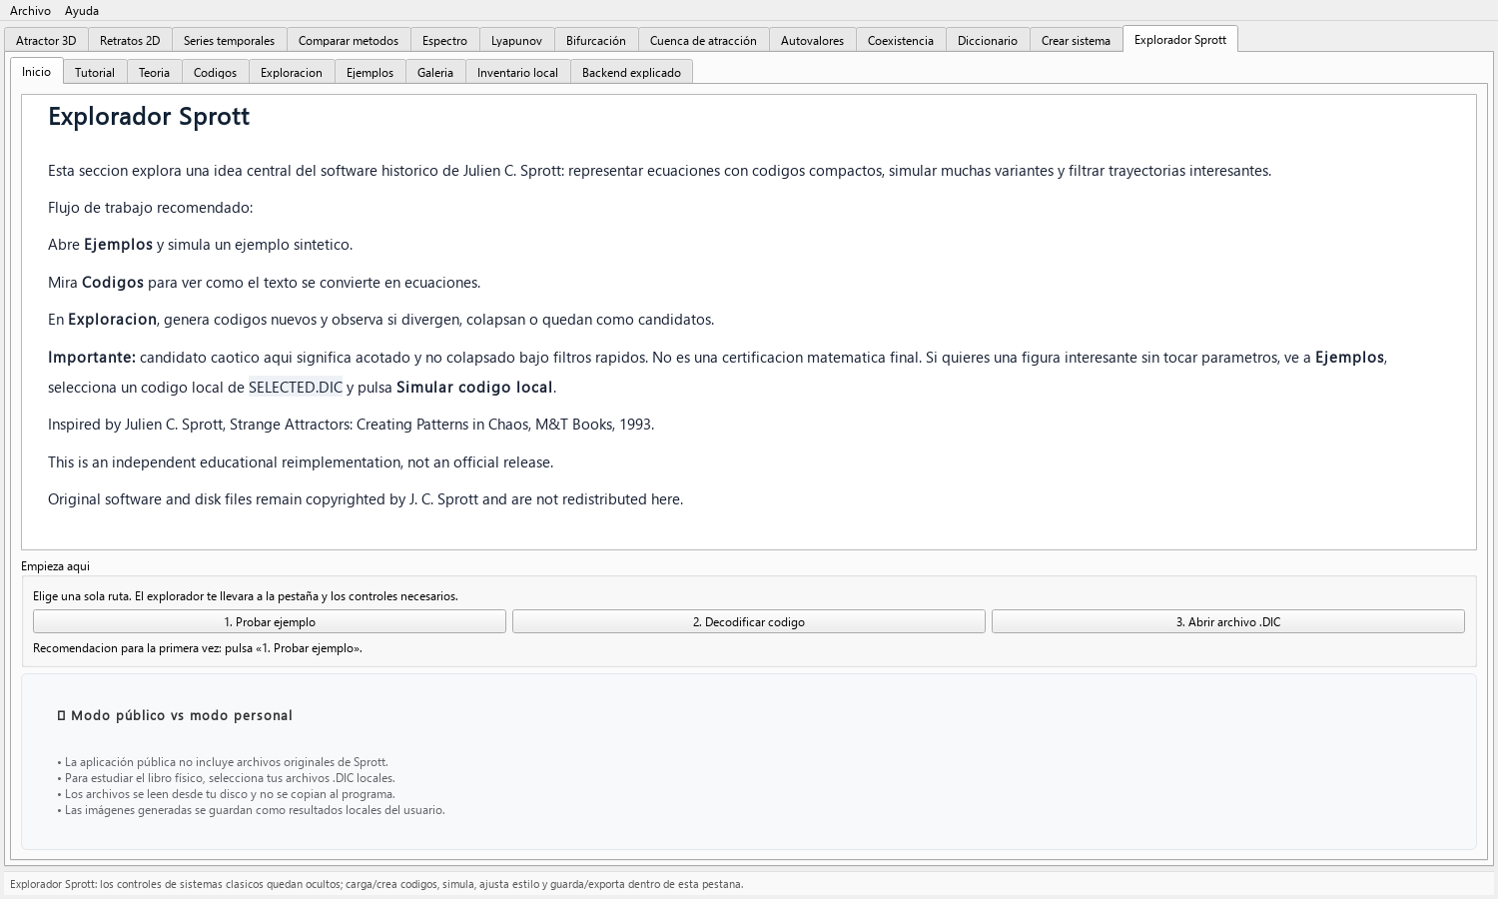
Task: Click the 'Explorador Sprott' page heading
Action: coord(149,117)
